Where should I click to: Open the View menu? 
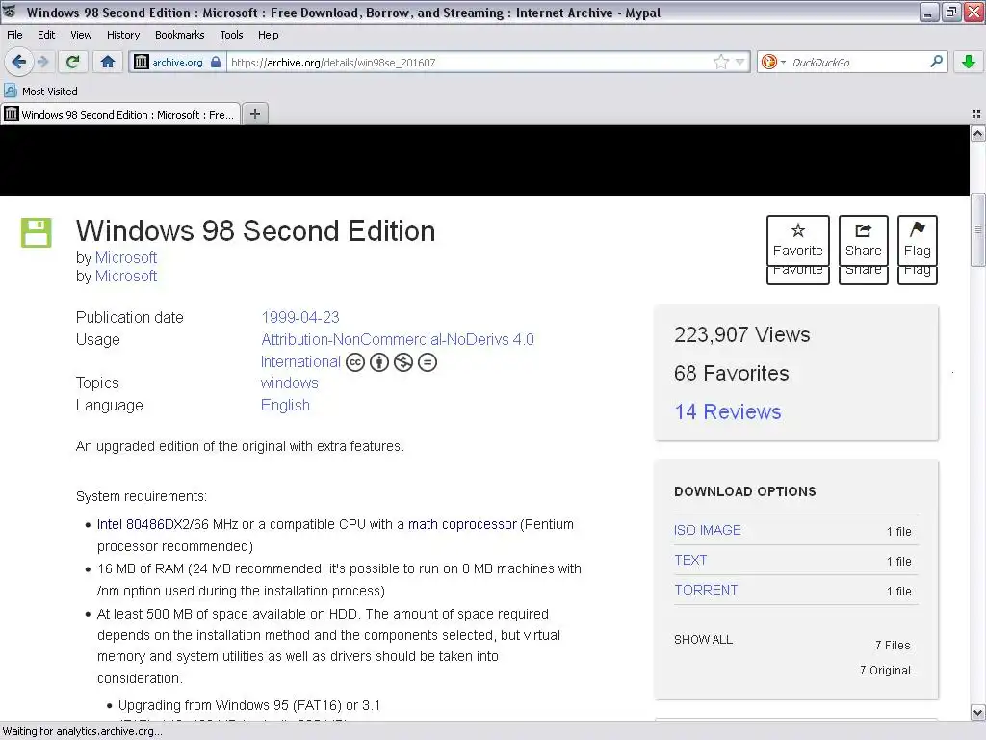pos(81,35)
